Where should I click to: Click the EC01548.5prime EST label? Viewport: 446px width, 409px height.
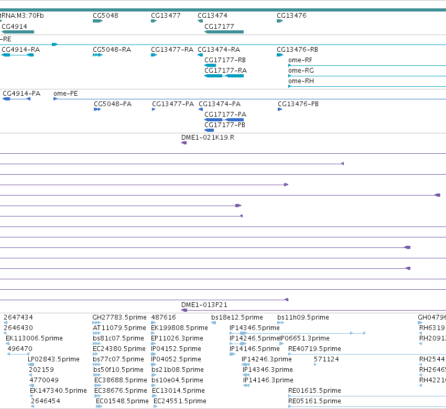[122, 401]
